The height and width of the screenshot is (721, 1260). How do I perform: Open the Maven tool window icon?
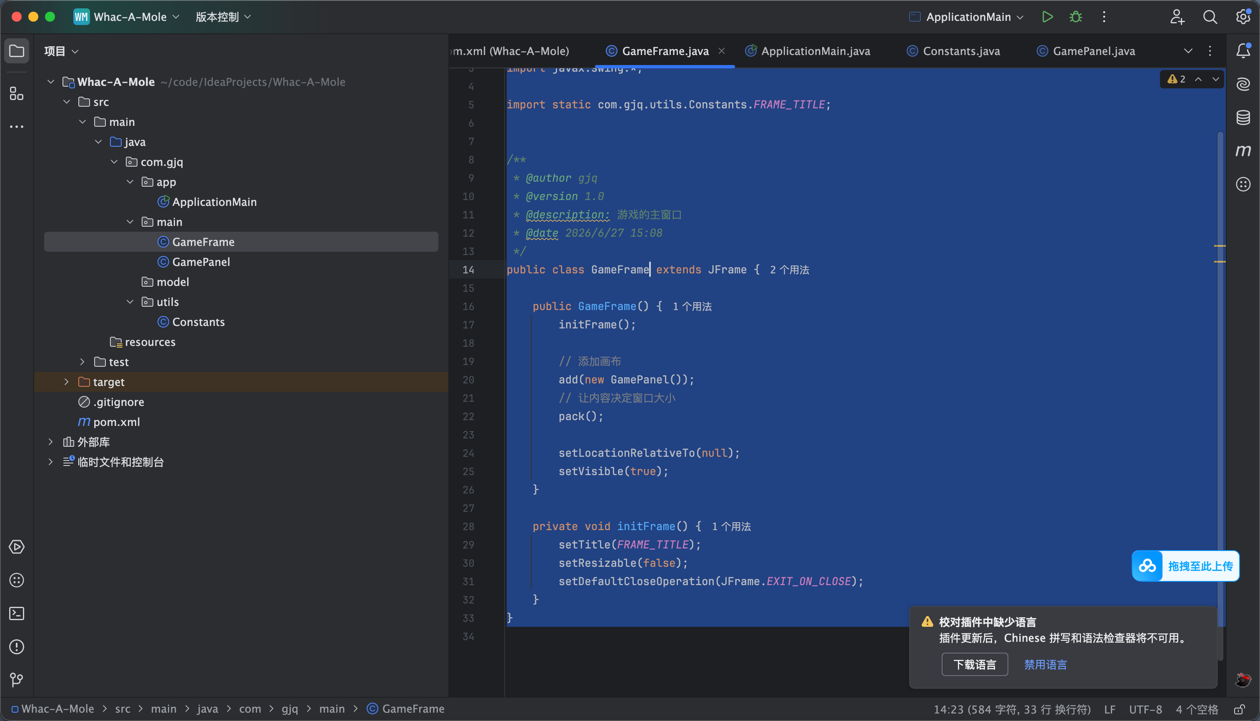click(1243, 150)
